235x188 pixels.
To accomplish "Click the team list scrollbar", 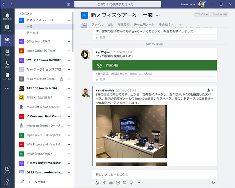I will tap(73, 32).
